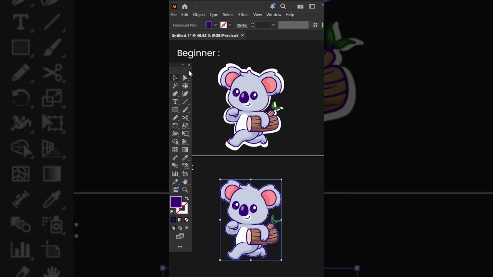Select the Type tool

click(175, 102)
